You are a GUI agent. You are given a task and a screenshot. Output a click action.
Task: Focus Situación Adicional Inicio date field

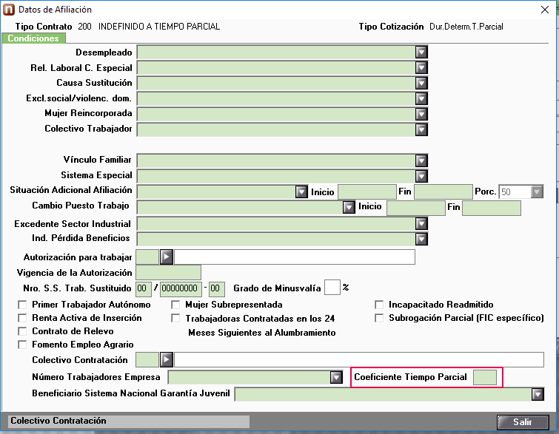[x=366, y=192]
